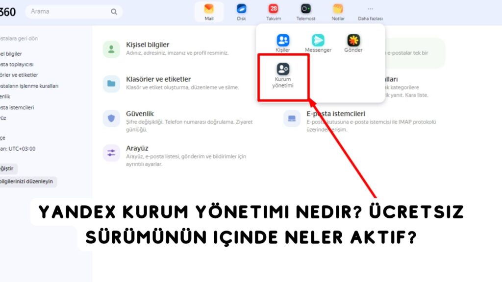Select the Takvim calendar icon
This screenshot has width=502, height=282.
[x=273, y=11]
